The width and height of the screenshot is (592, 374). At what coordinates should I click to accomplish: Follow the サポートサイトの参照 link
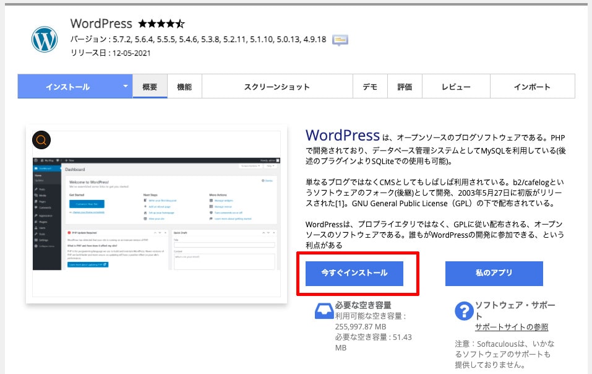click(x=511, y=327)
